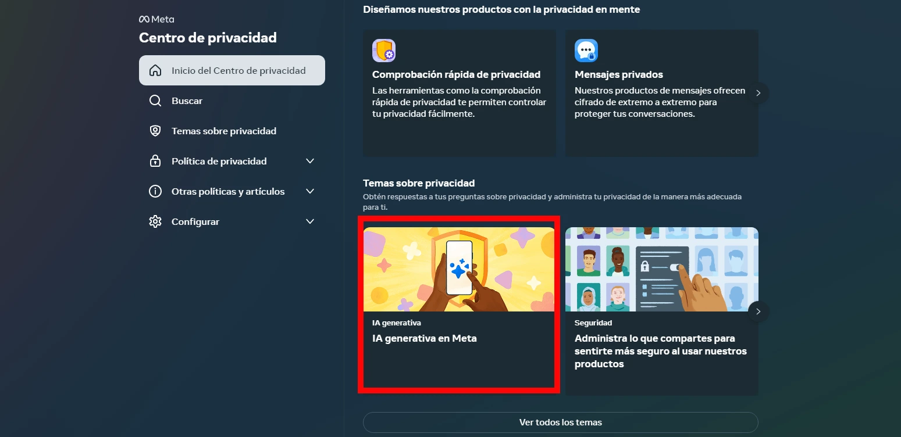Open Inicio del Centro de privacidad
Screen dimensions: 901x437
(x=232, y=70)
